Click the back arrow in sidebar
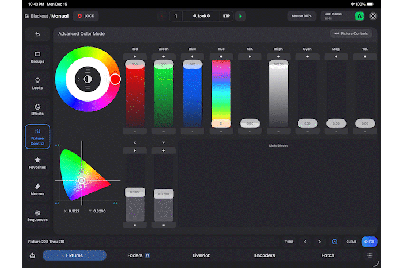 point(37,34)
